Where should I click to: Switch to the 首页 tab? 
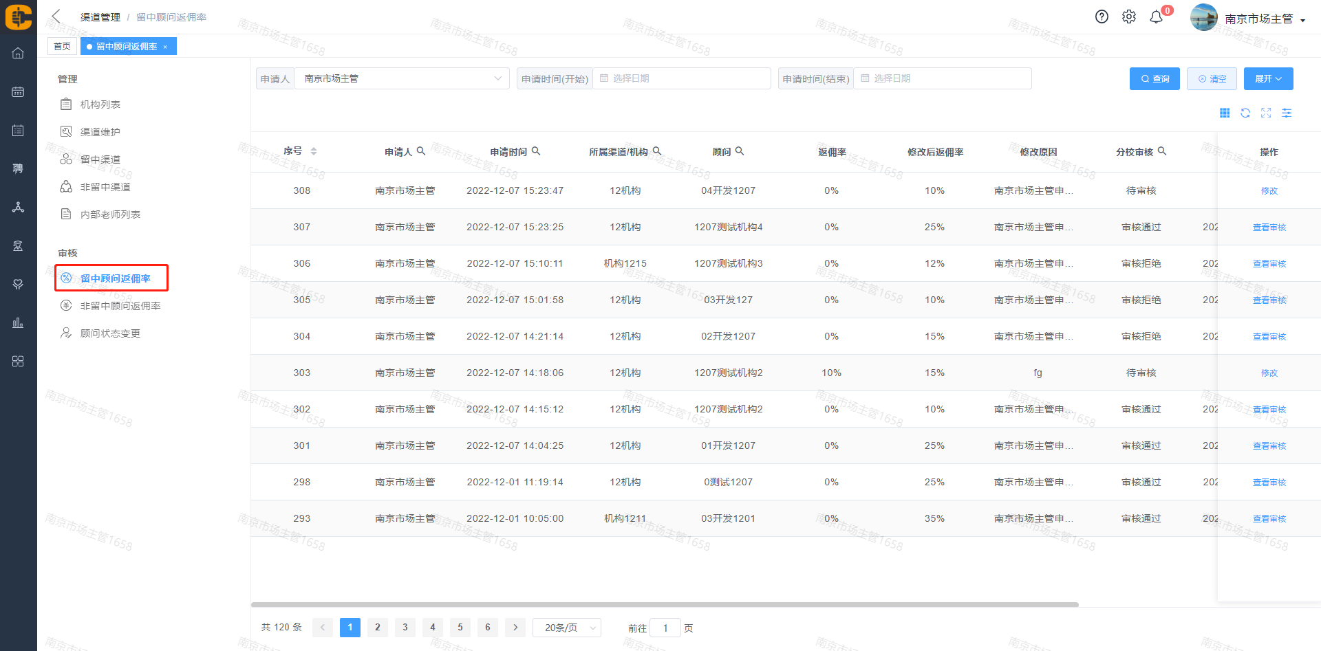click(62, 46)
